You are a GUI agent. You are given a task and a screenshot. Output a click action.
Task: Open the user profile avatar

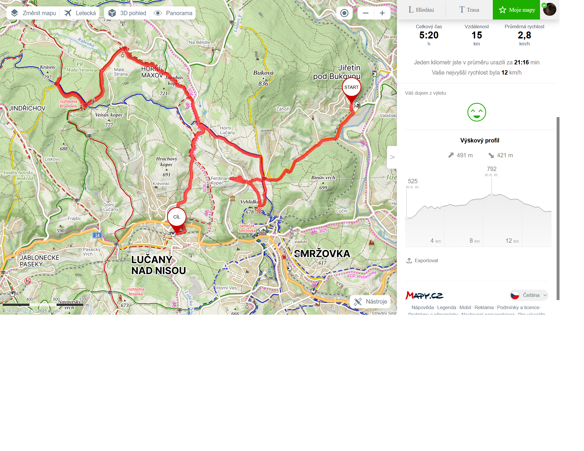coord(550,9)
